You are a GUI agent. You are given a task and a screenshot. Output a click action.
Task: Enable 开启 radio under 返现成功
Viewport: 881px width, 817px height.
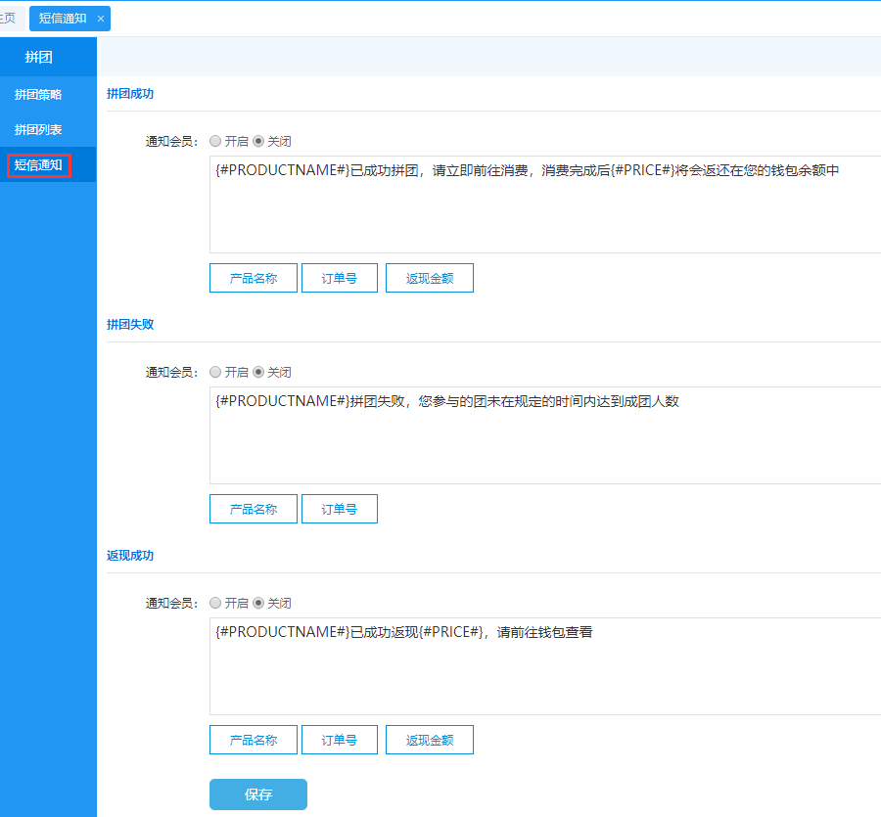pos(215,603)
